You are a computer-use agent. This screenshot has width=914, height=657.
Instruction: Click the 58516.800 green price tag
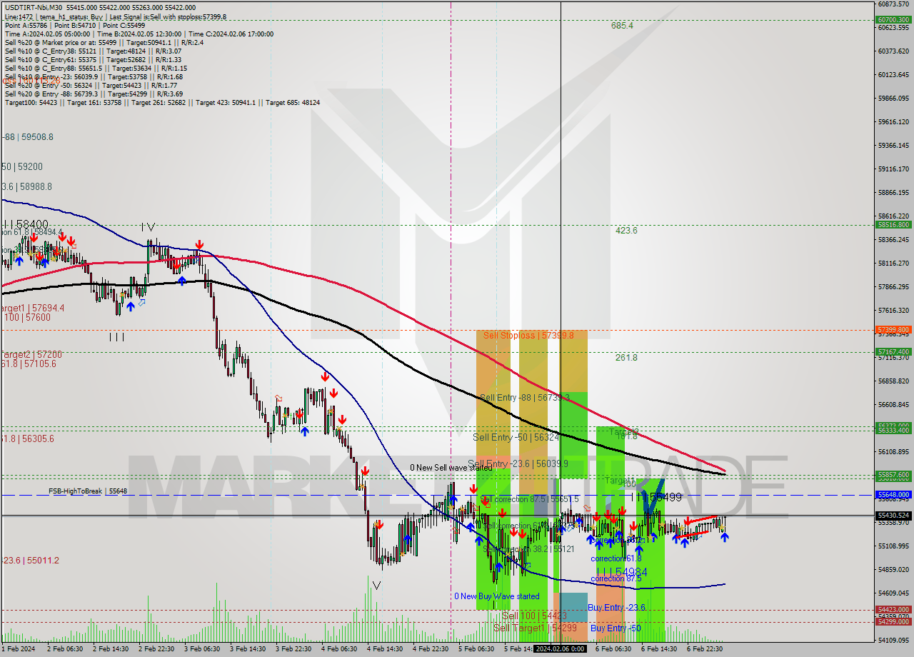893,224
